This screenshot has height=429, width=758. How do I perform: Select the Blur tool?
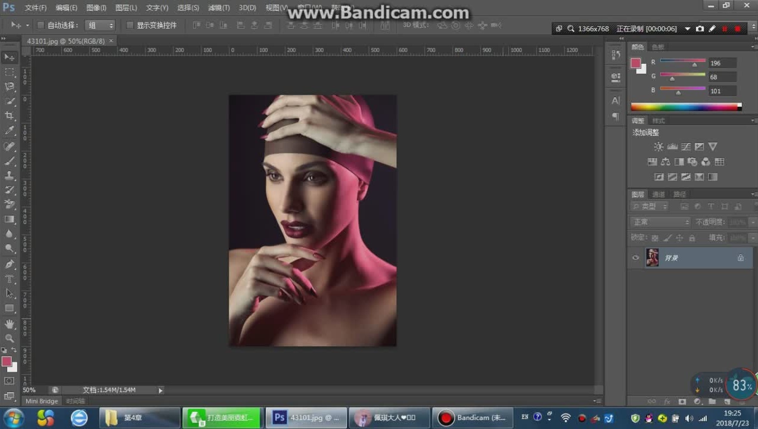10,234
